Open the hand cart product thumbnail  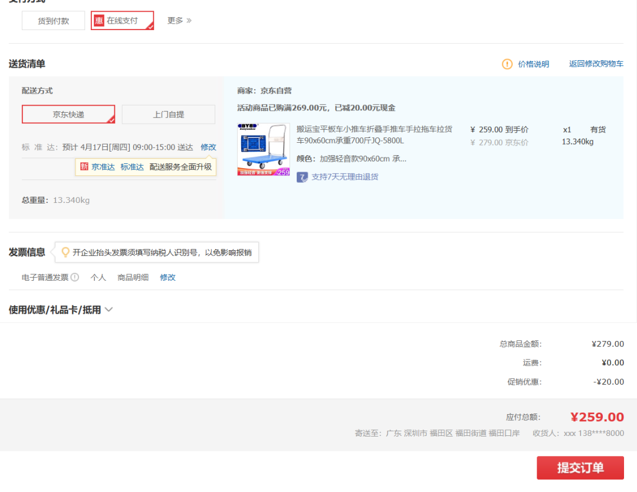(x=264, y=149)
